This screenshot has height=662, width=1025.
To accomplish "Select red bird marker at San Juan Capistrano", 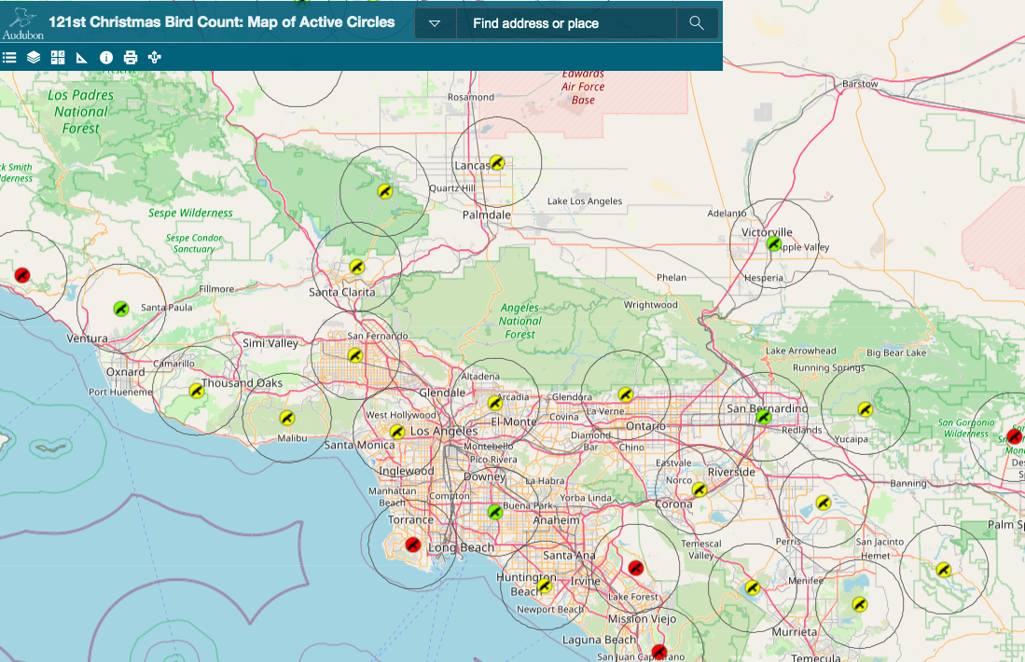I will [x=658, y=652].
